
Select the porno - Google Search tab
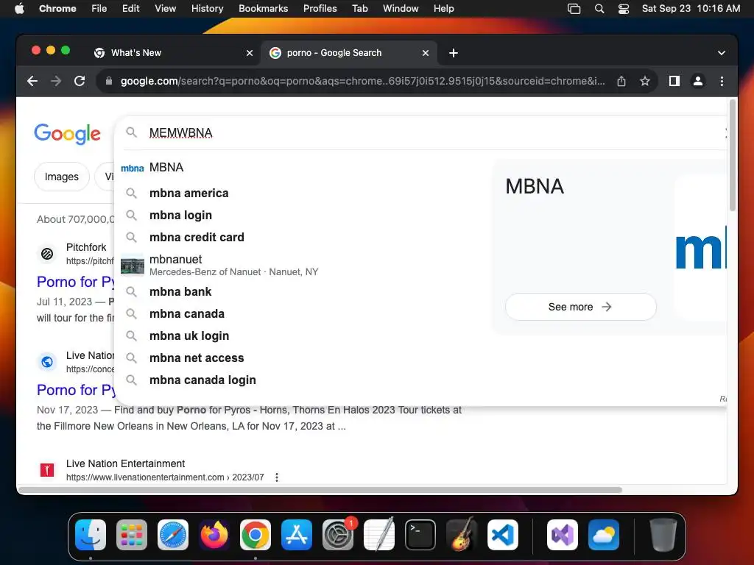click(349, 53)
